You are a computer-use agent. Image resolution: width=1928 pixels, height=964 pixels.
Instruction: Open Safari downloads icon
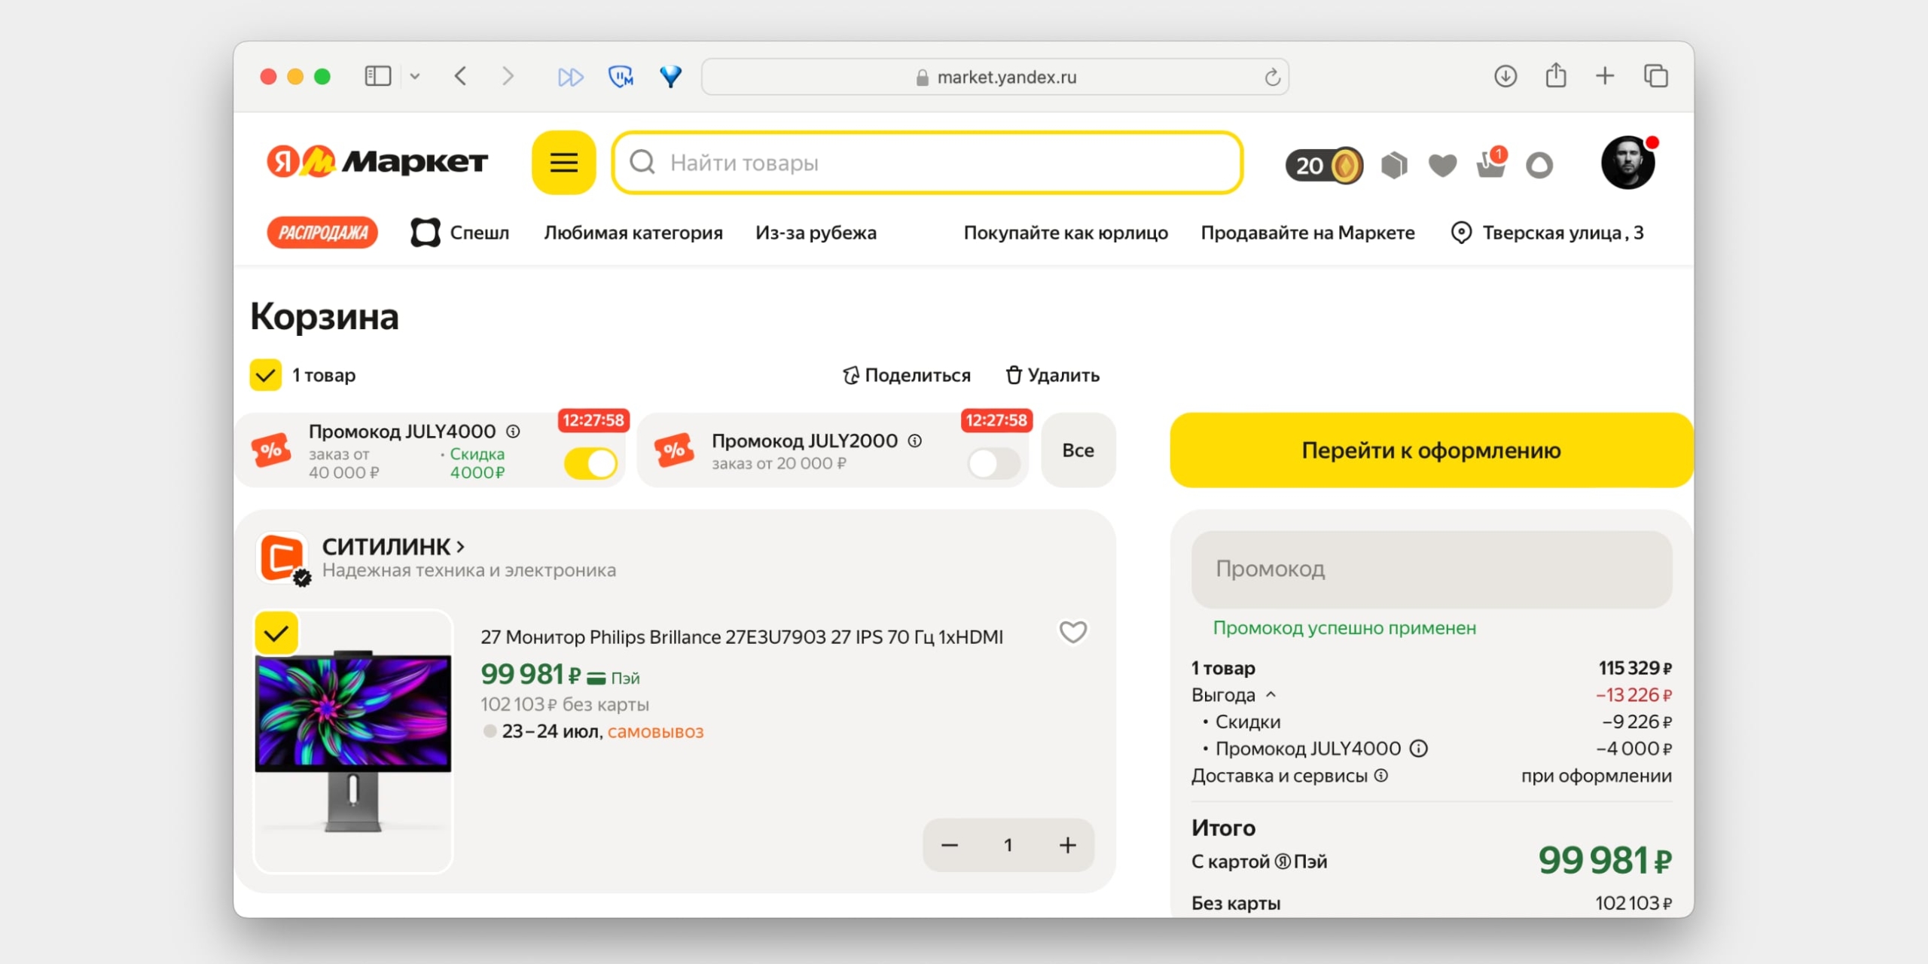pos(1505,76)
